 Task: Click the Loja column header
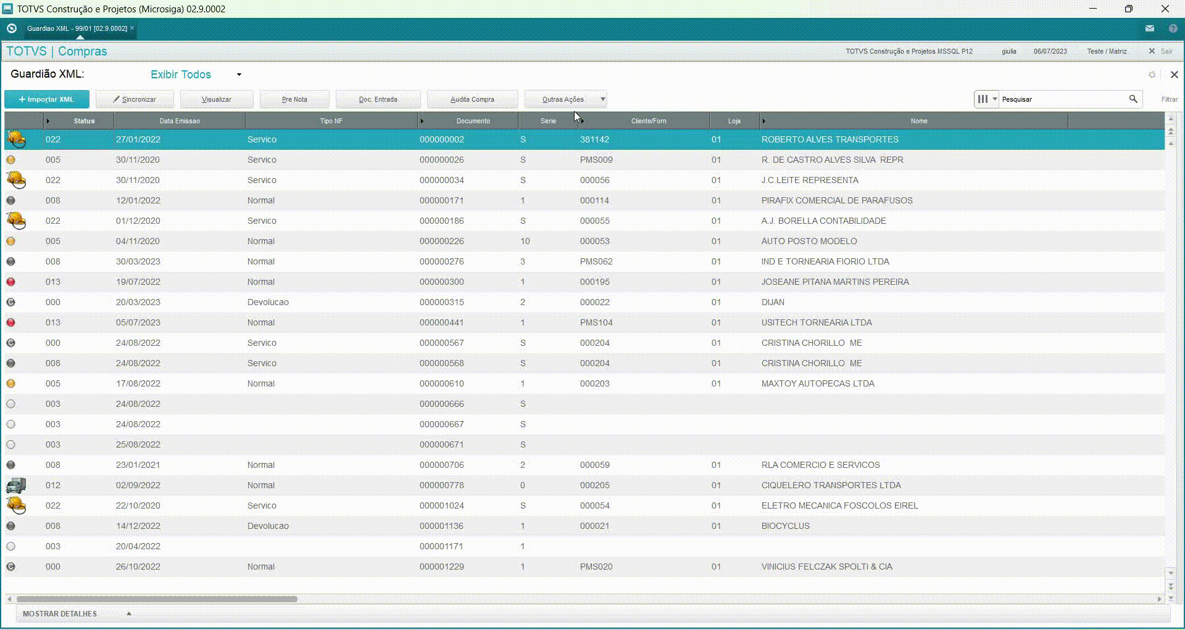click(734, 121)
